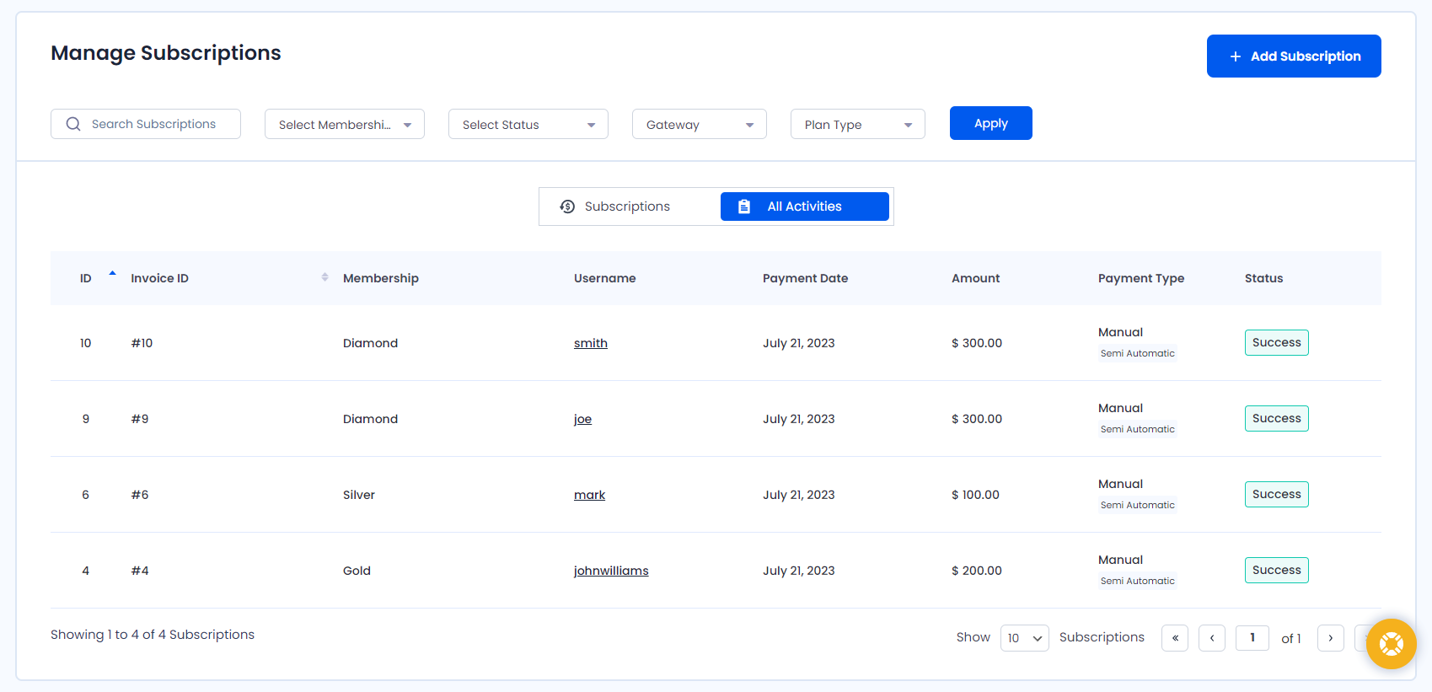The height and width of the screenshot is (692, 1432).
Task: Click the Username column header
Action: [x=605, y=278]
